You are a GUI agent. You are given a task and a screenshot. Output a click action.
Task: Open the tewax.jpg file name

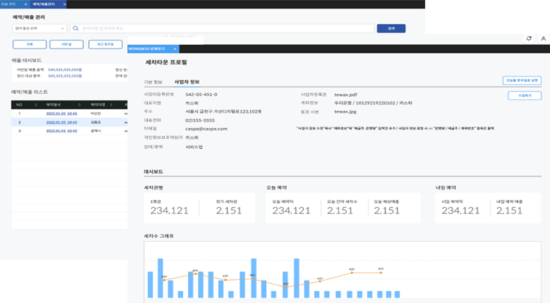coord(345,111)
